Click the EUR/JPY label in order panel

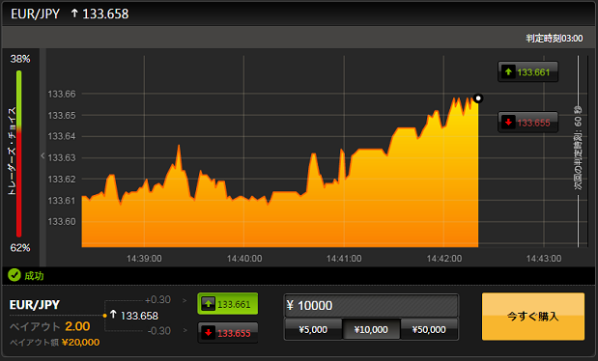tap(35, 305)
